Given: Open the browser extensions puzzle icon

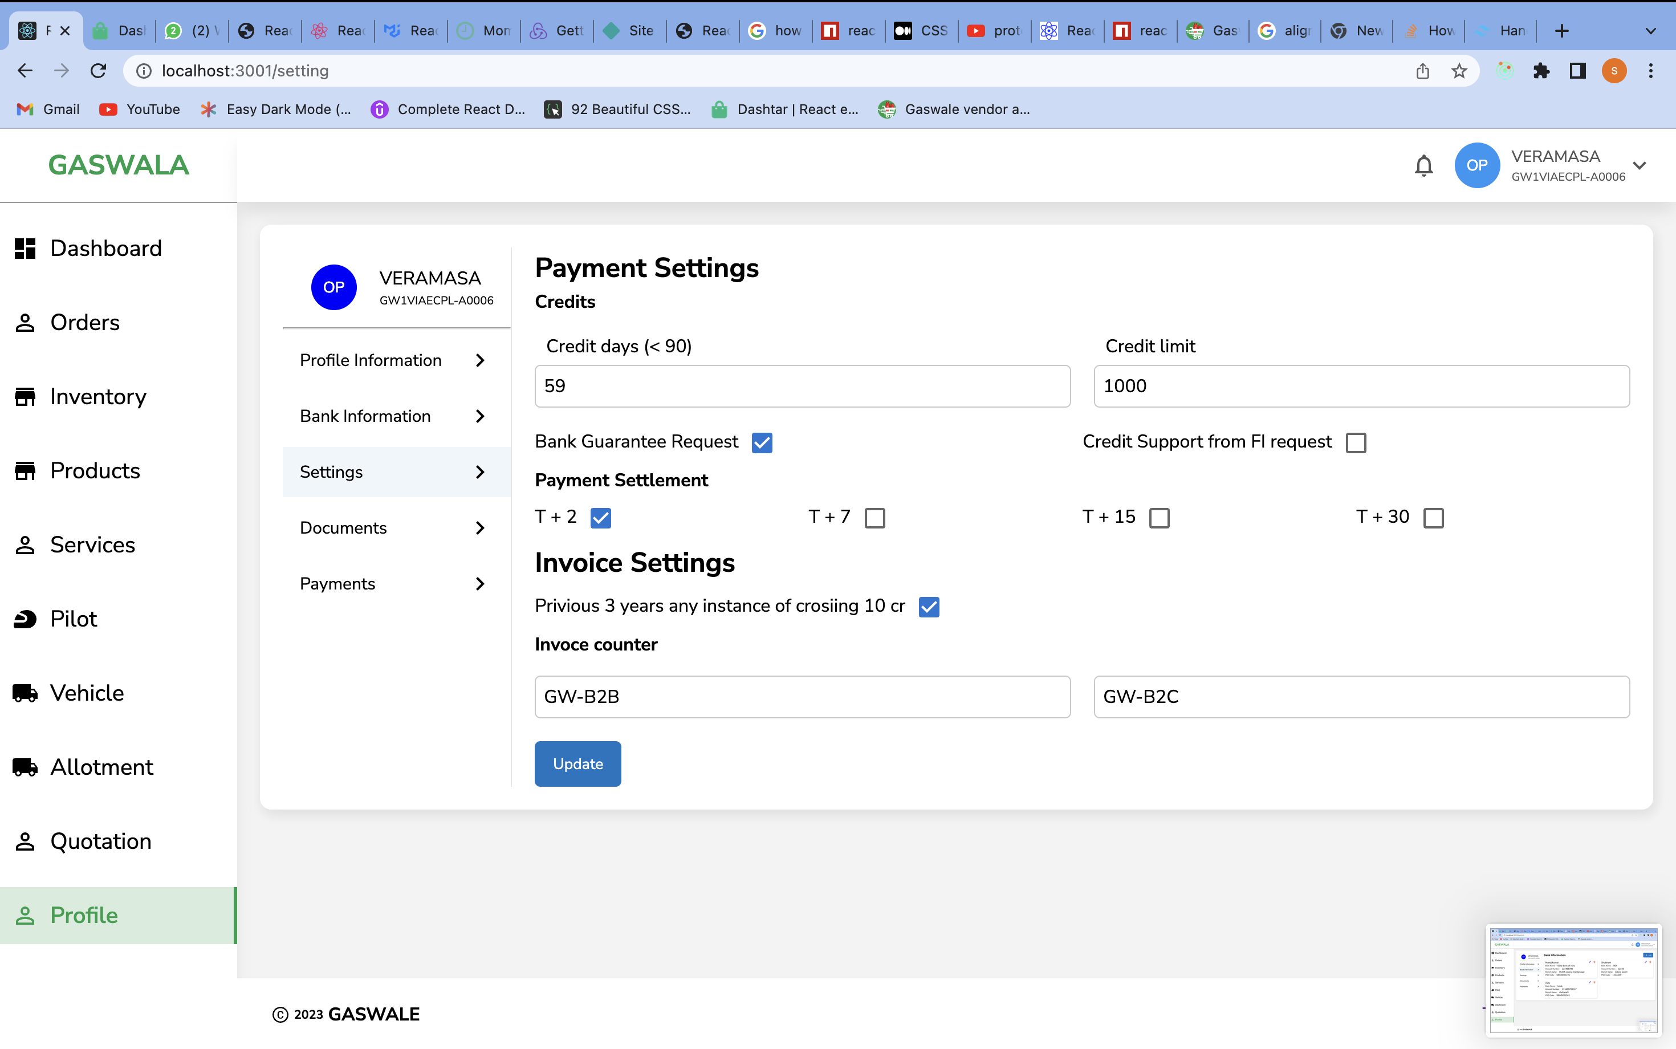Looking at the screenshot, I should (x=1541, y=71).
